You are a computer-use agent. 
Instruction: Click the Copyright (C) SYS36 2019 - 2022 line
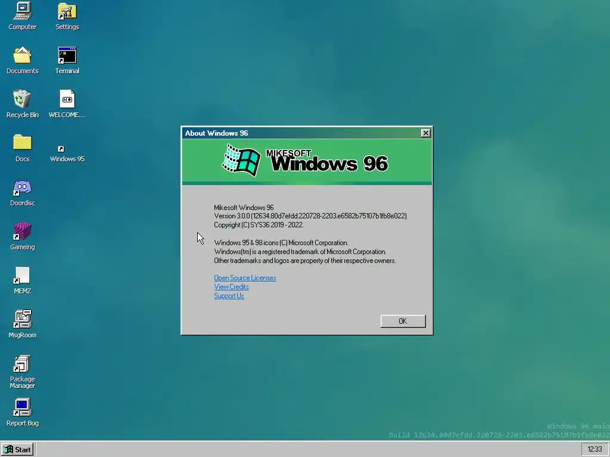259,225
